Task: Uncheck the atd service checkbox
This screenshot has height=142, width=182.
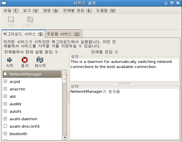Action: click(5, 96)
